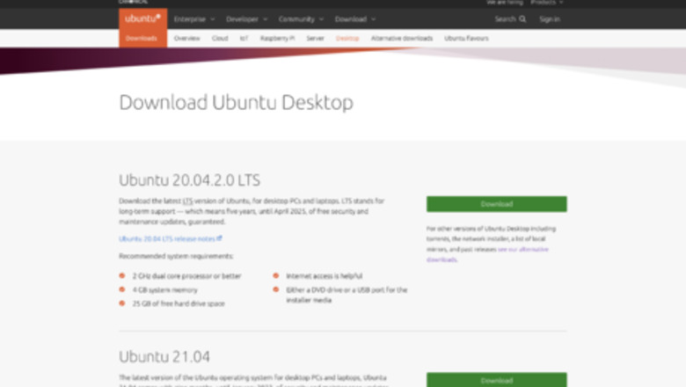Select the Desktop tab

347,39
